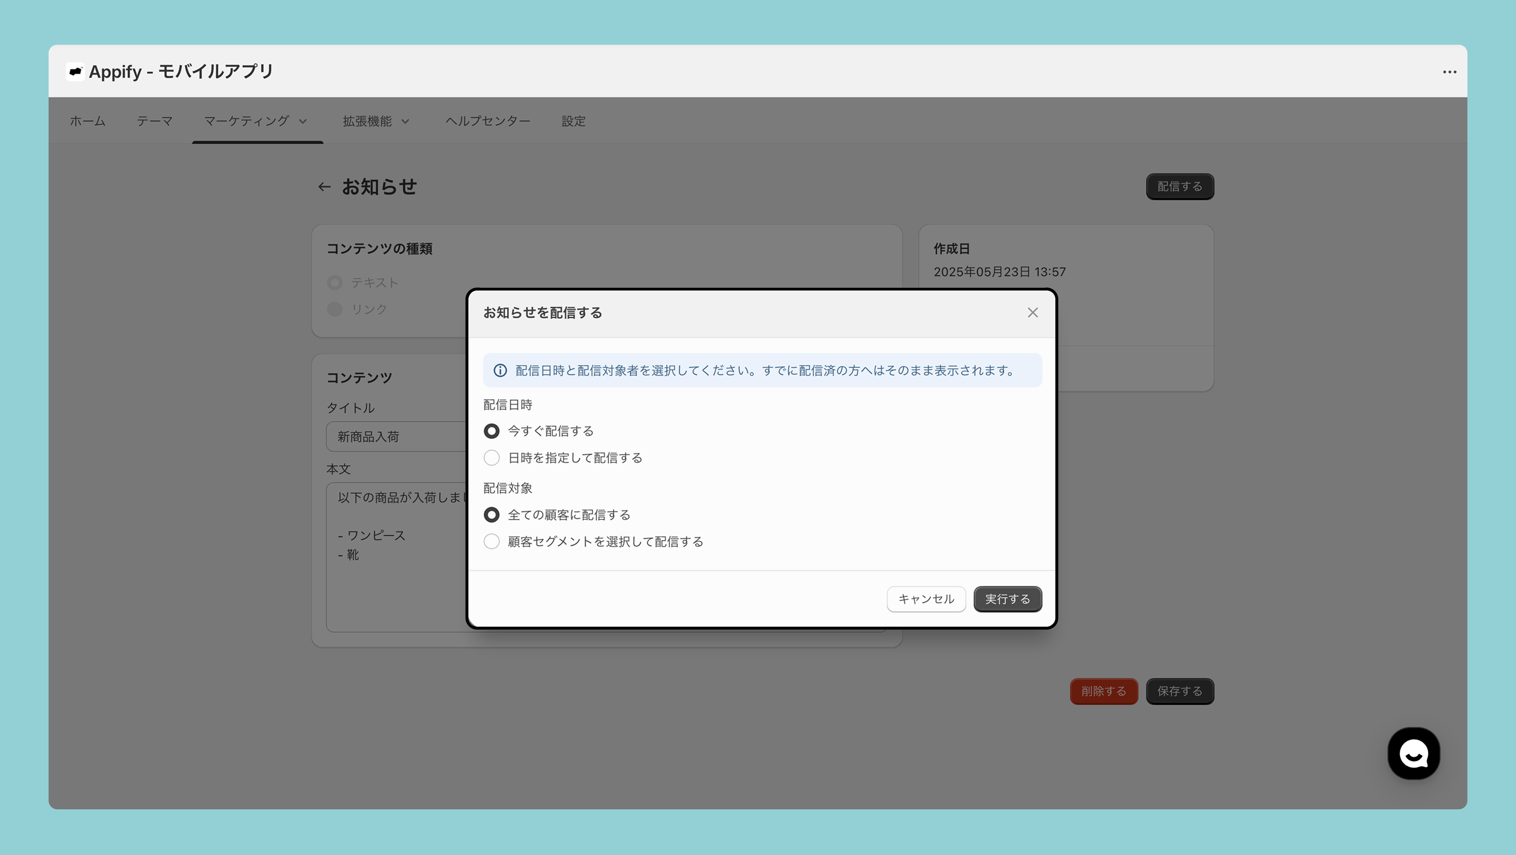Viewport: 1516px width, 855px height.
Task: Switch to the テーマ tab
Action: click(x=154, y=121)
